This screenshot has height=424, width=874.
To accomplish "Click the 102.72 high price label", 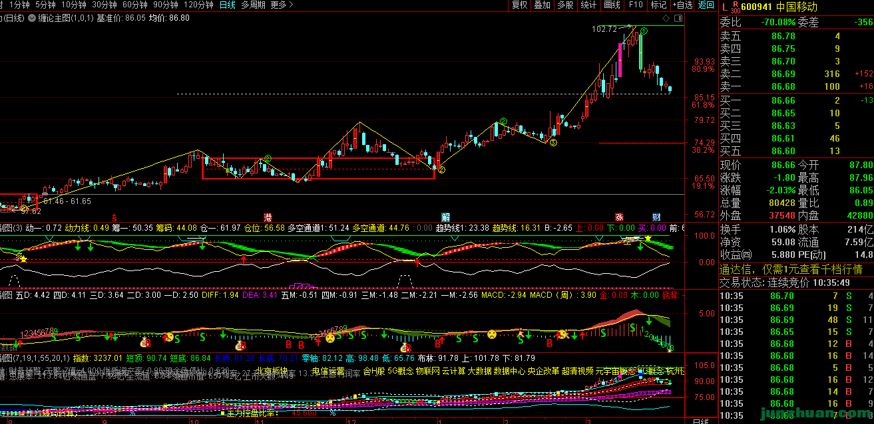I will click(604, 29).
